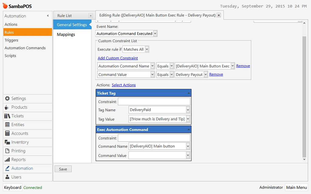Open the Event Name dropdown
Screen dimensions: 311x194
154,33
